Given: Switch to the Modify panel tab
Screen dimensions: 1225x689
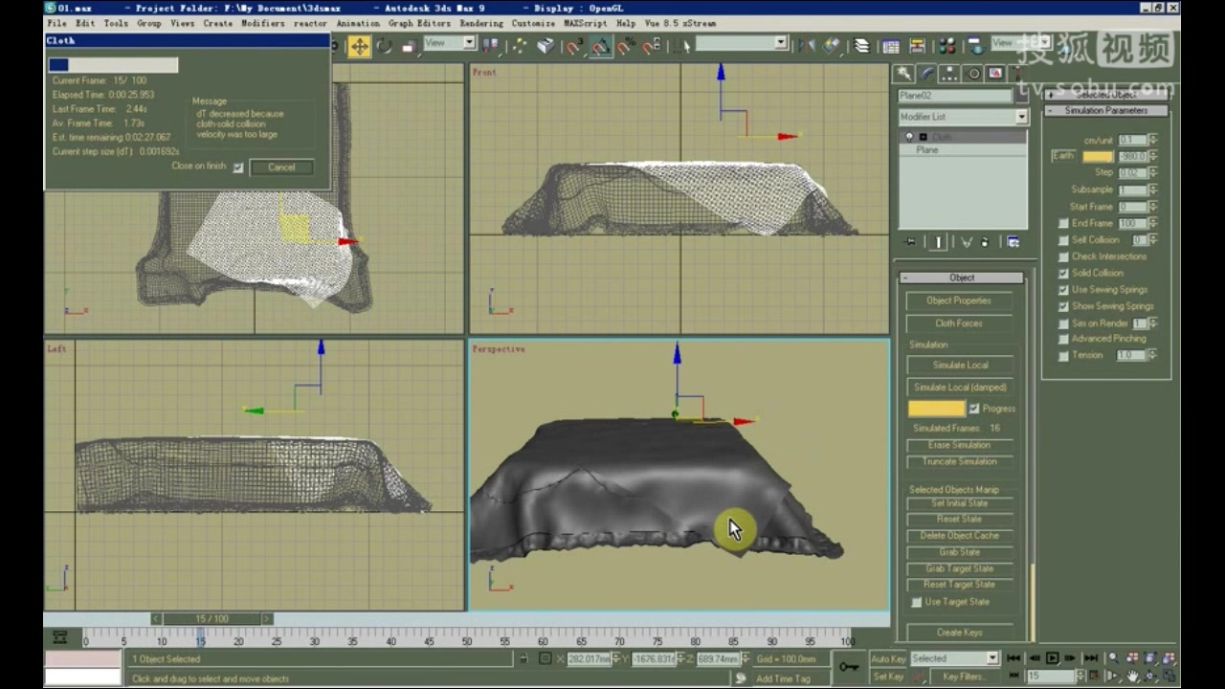Looking at the screenshot, I should pos(927,73).
